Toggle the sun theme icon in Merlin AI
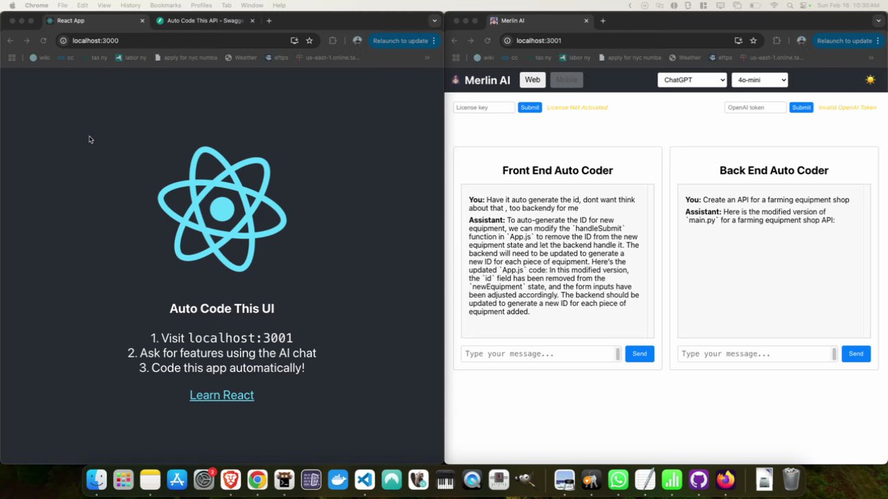This screenshot has height=499, width=888. tap(870, 80)
